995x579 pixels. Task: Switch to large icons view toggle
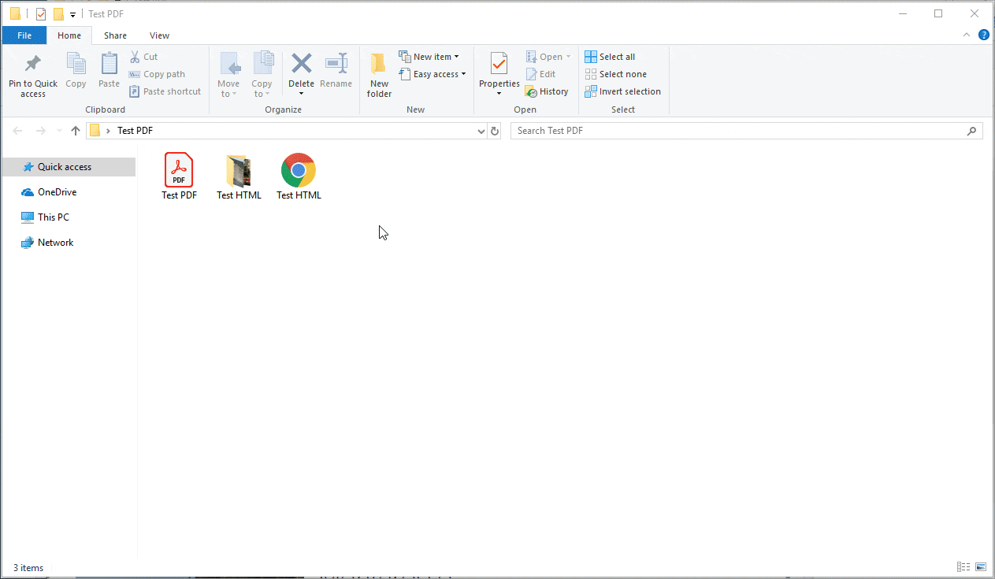pos(981,567)
